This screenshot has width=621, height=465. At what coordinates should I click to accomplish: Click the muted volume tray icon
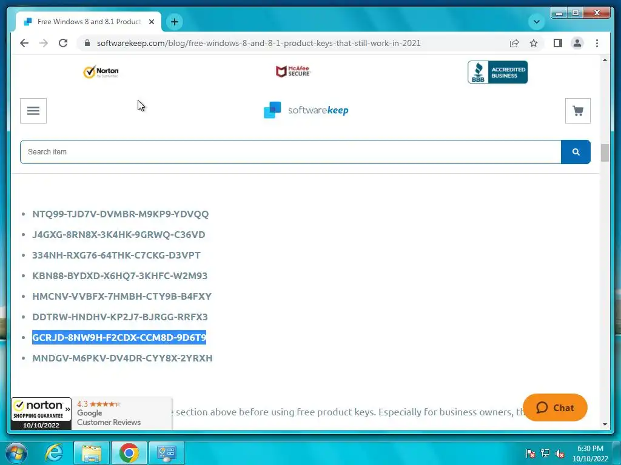[560, 453]
